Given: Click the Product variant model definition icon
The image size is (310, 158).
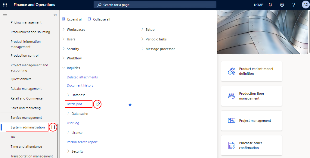Looking at the screenshot, I should pos(231,71).
